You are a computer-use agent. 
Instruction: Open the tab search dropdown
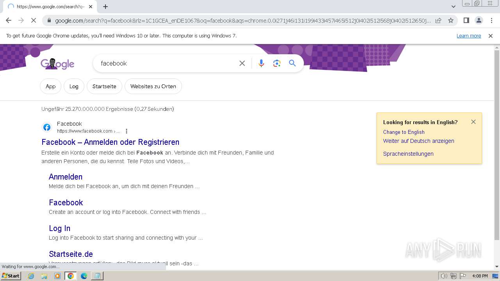tap(453, 7)
